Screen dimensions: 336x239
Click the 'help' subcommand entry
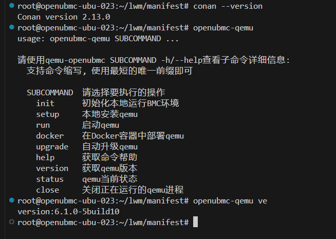click(45, 157)
